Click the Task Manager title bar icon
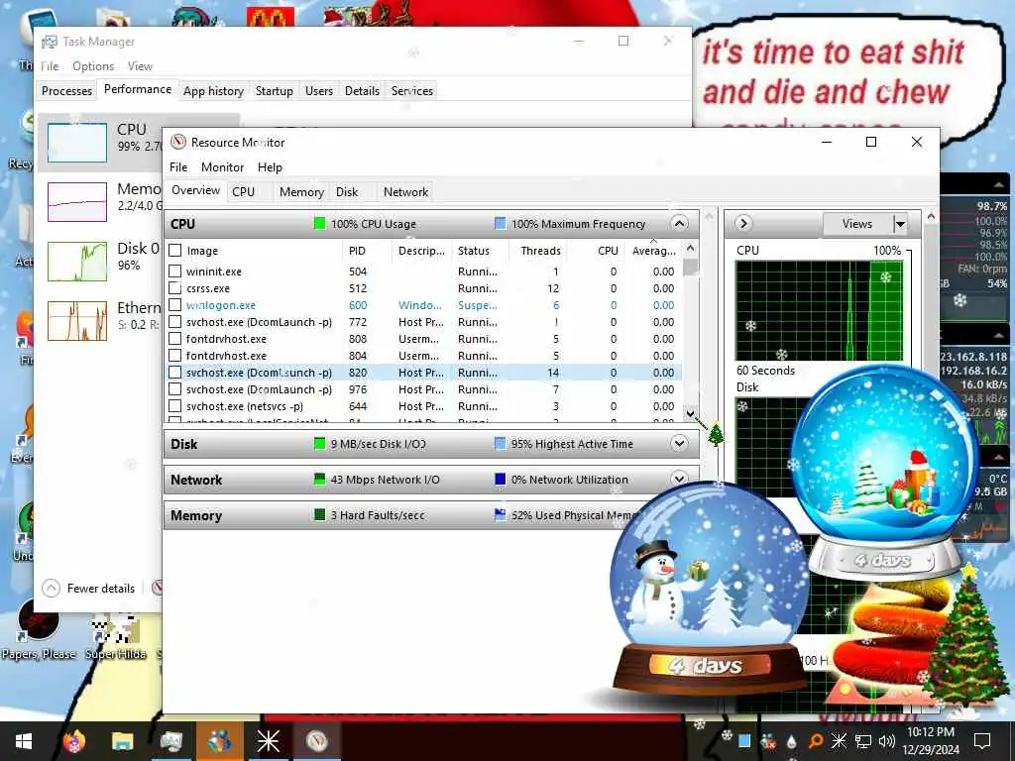1015x761 pixels. (x=50, y=42)
